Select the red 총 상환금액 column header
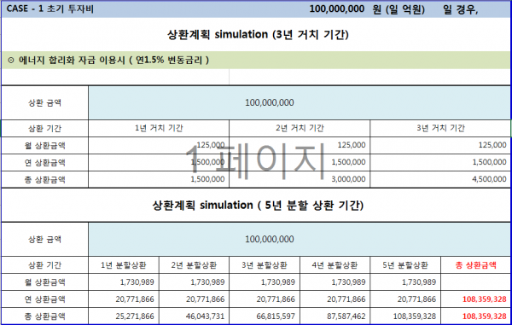Image resolution: width=512 pixels, height=325 pixels. [476, 265]
